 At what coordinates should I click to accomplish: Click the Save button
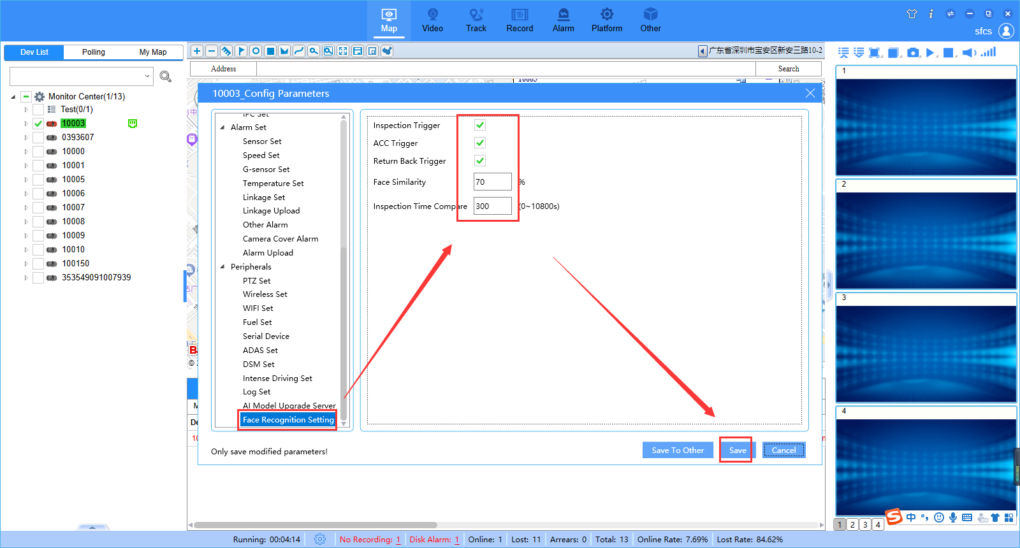[x=738, y=450]
